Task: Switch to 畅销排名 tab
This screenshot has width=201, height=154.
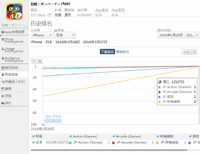Action: 123,52
